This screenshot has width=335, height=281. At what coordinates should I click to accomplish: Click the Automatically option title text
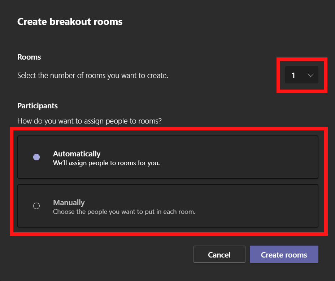pyautogui.click(x=77, y=154)
